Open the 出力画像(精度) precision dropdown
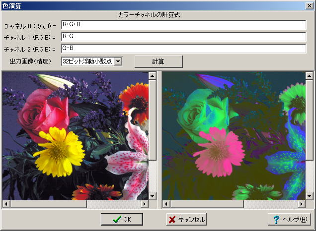The width and height of the screenshot is (316, 231). (x=118, y=61)
